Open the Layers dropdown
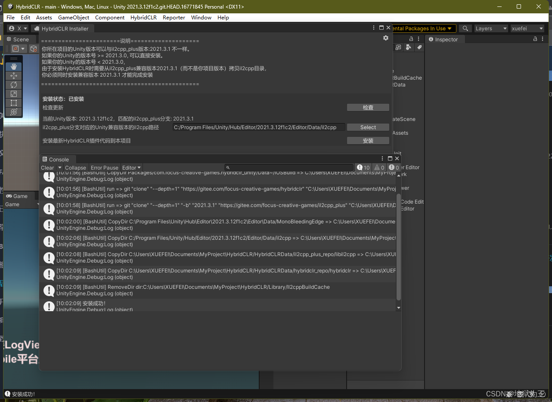The height and width of the screenshot is (402, 552). [x=491, y=28]
